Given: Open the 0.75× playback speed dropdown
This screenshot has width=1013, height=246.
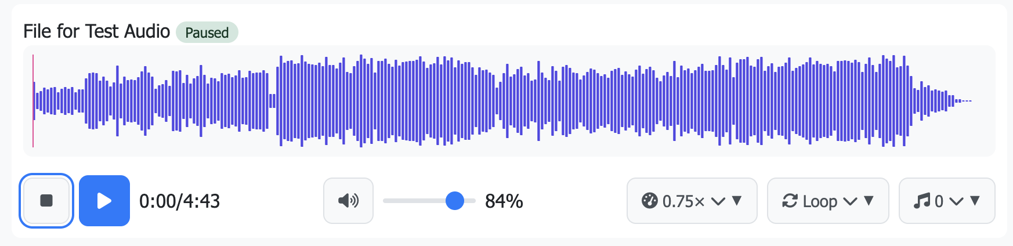Looking at the screenshot, I should [x=683, y=201].
